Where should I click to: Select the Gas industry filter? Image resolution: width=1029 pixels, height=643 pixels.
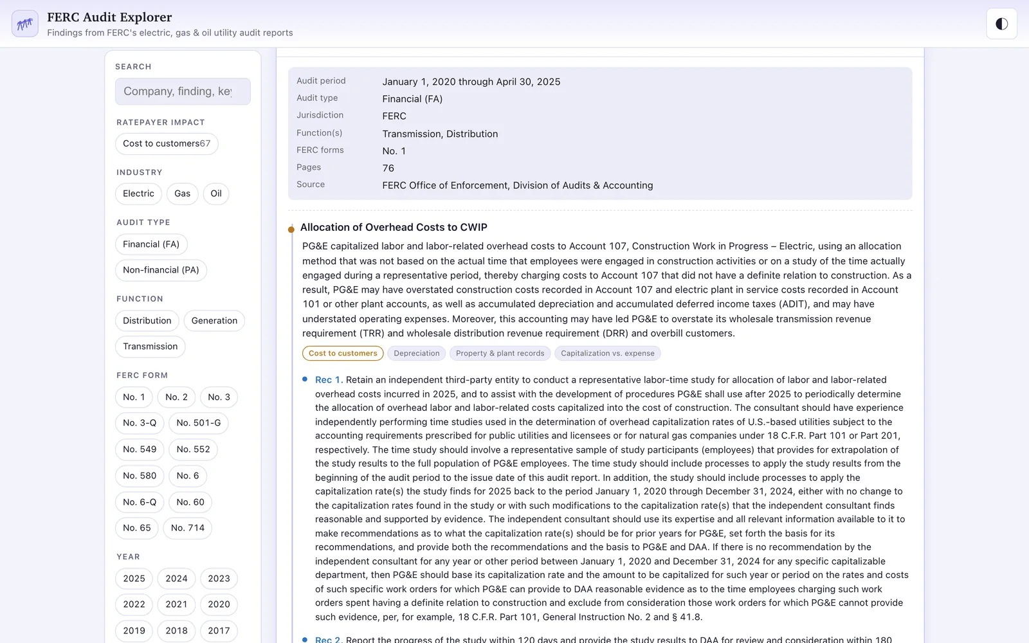point(183,194)
